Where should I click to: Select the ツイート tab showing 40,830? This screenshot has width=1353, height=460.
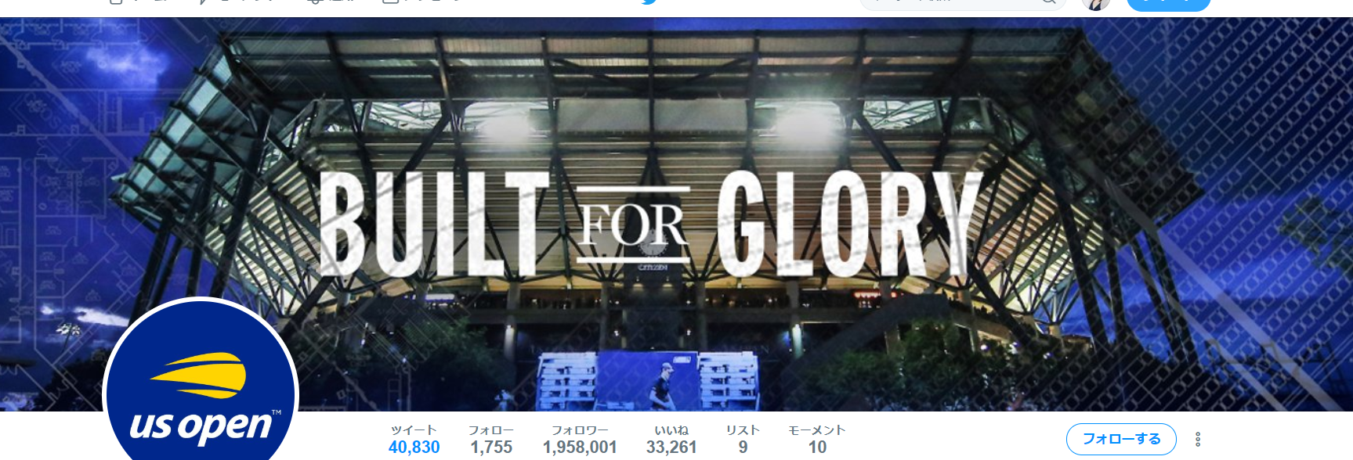pos(414,440)
